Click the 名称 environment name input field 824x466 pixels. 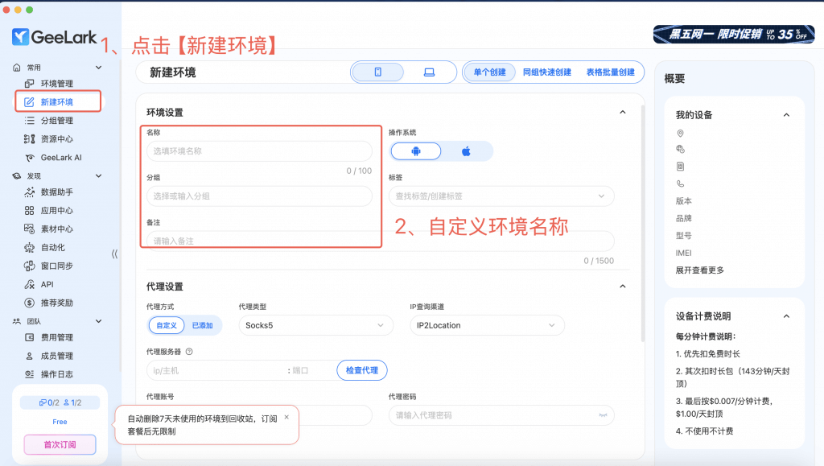point(259,151)
